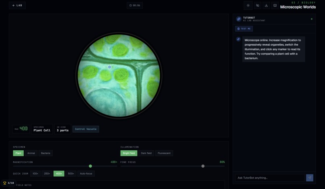Viewport: 325px width, 189px height.
Task: Click the TutorBot sparkle avatar icon
Action: 239,19
